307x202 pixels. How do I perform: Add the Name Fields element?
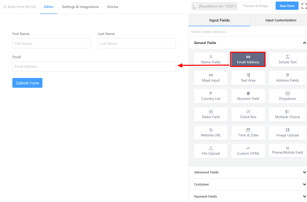[211, 59]
